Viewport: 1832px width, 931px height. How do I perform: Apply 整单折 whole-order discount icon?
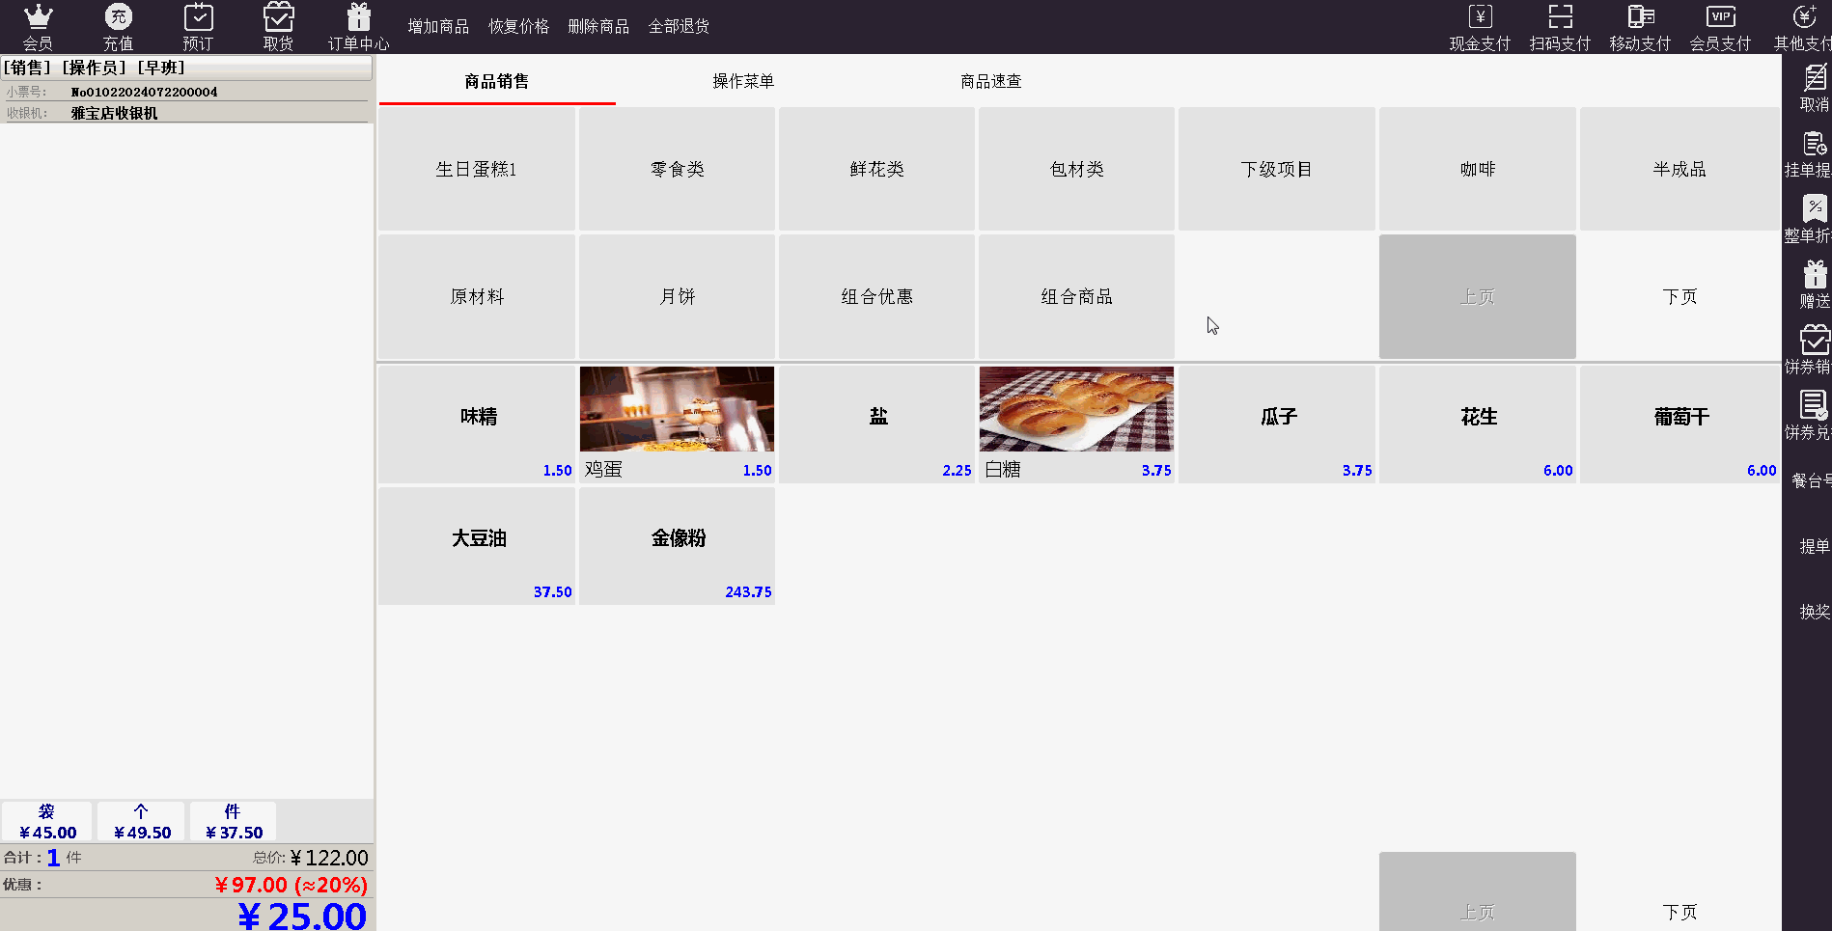1808,220
